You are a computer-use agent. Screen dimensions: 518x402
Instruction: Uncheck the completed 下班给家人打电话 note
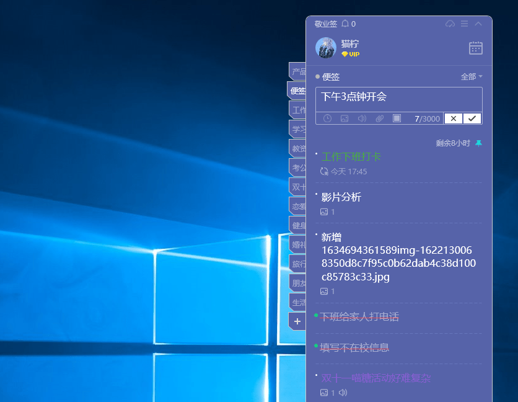click(317, 316)
